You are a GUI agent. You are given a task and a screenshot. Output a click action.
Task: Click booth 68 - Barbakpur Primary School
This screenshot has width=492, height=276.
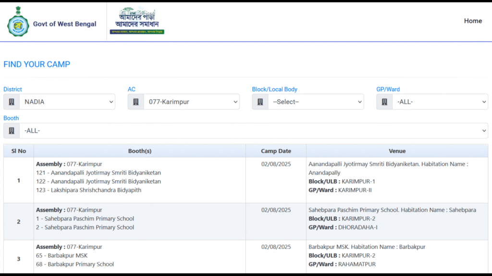click(75, 264)
